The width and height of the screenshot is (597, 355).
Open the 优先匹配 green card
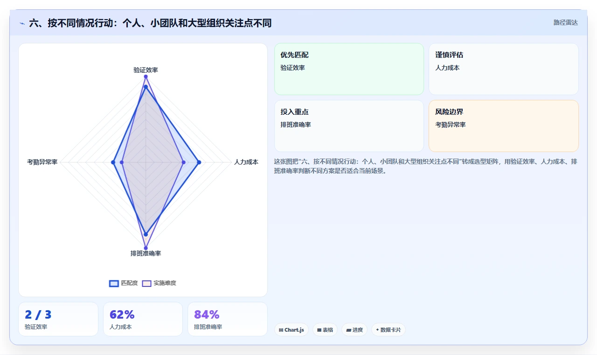coord(349,69)
